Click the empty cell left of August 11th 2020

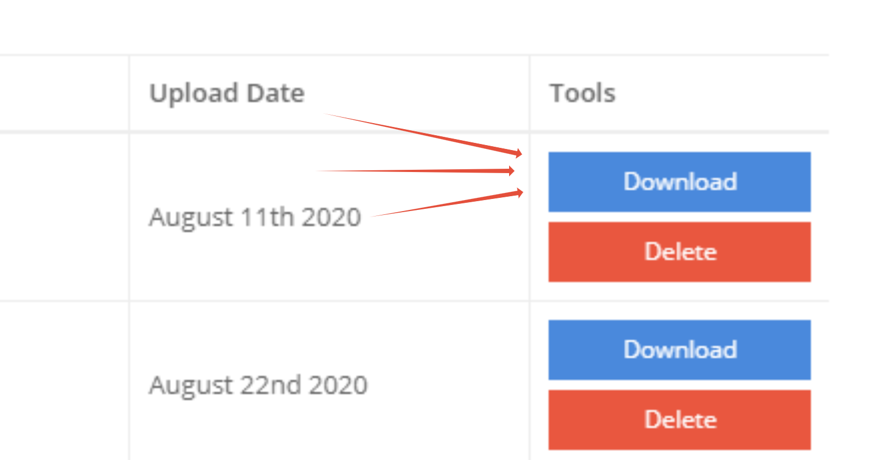pos(63,217)
